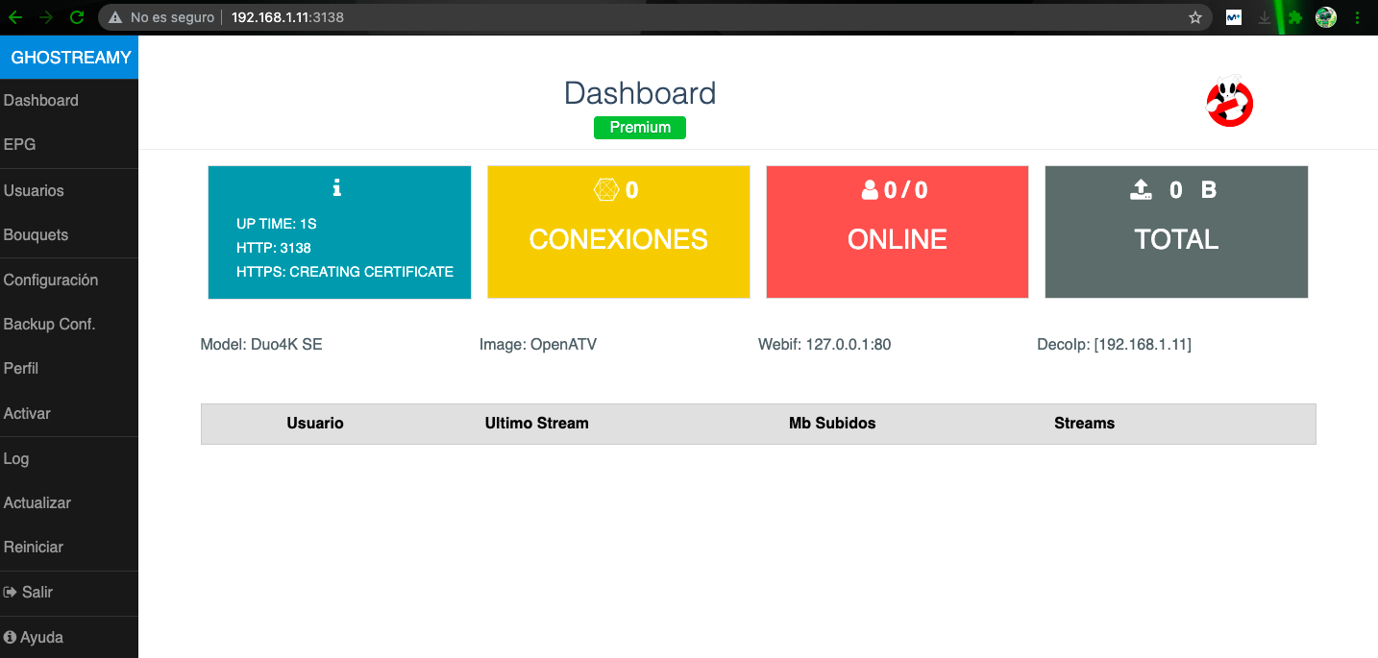This screenshot has height=658, width=1378.
Task: Select Backup Conf. in sidebar
Action: [x=49, y=324]
